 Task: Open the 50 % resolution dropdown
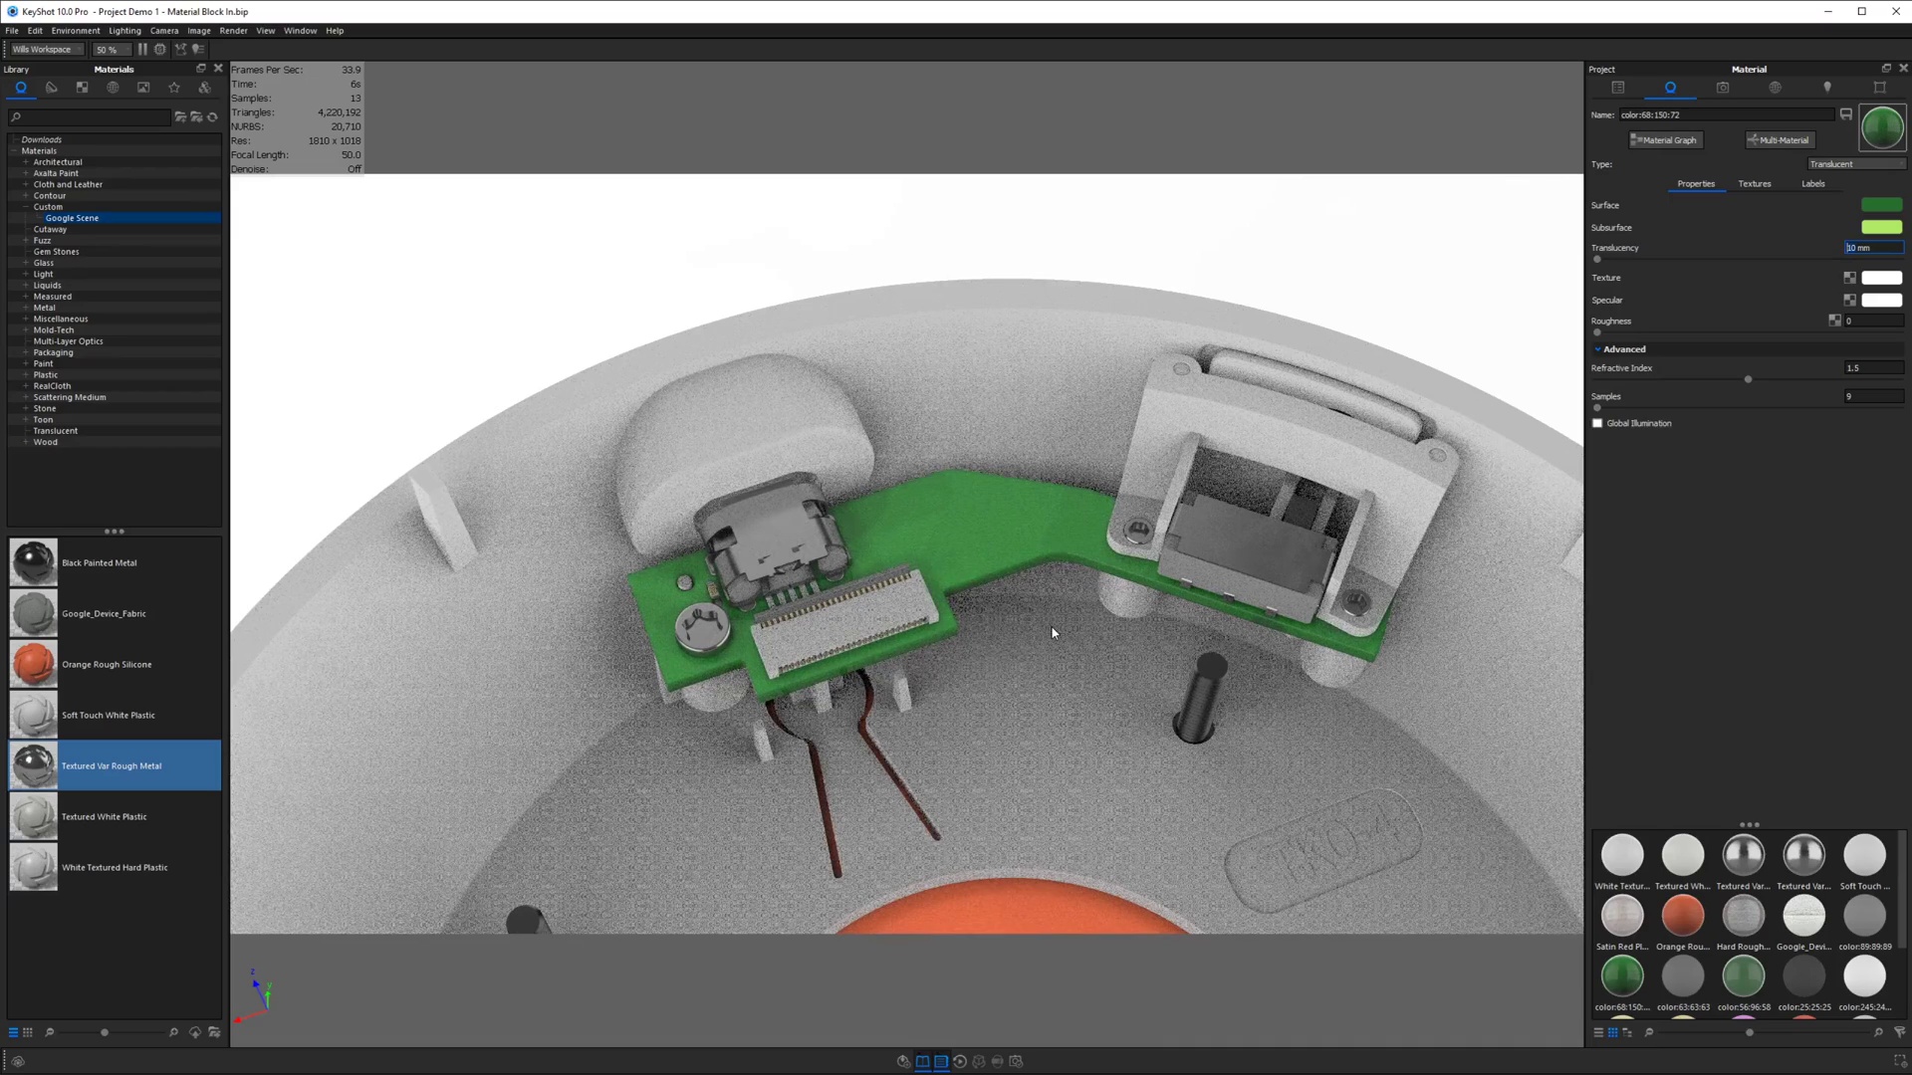111,49
